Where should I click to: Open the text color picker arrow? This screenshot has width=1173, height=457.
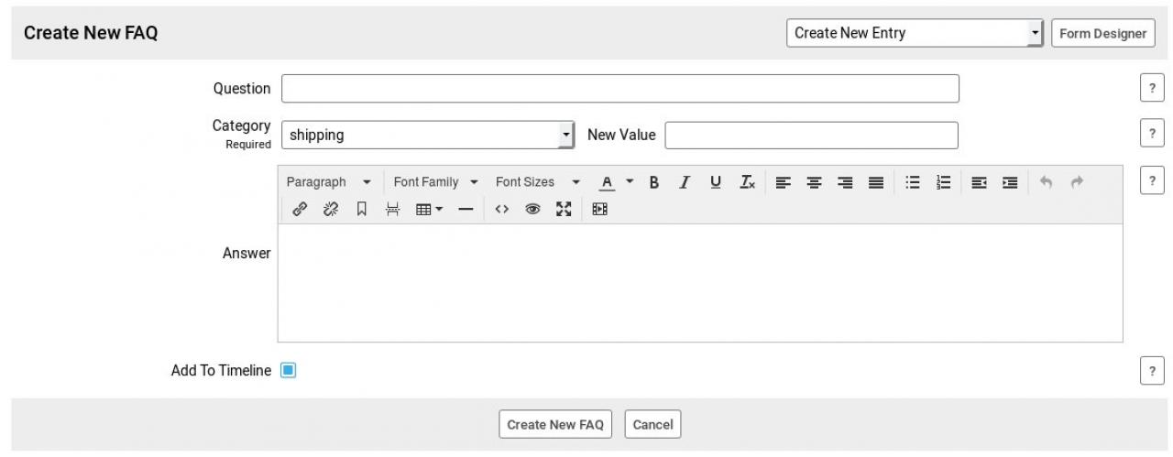tap(630, 182)
